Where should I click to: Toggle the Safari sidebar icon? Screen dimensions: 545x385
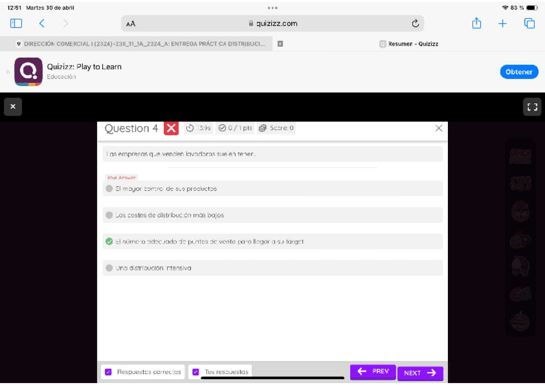pyautogui.click(x=16, y=23)
